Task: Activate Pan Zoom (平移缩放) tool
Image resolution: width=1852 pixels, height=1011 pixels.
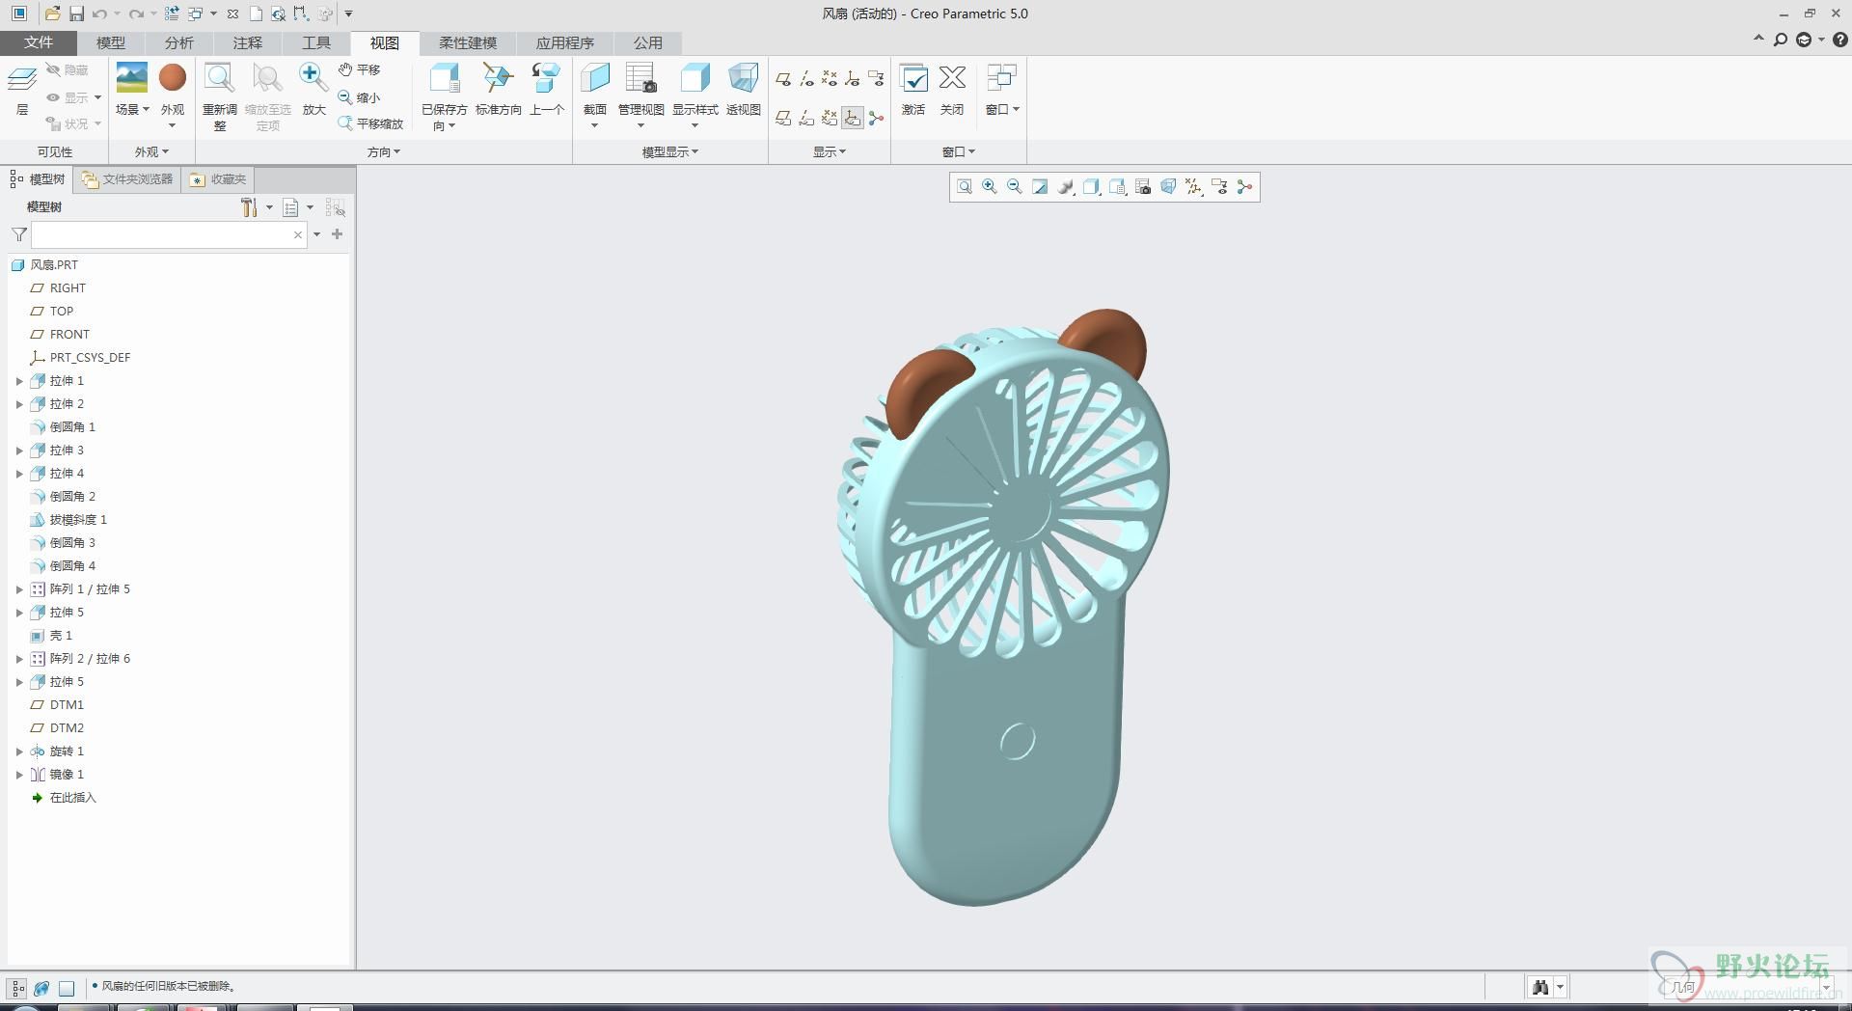Action: (x=370, y=123)
